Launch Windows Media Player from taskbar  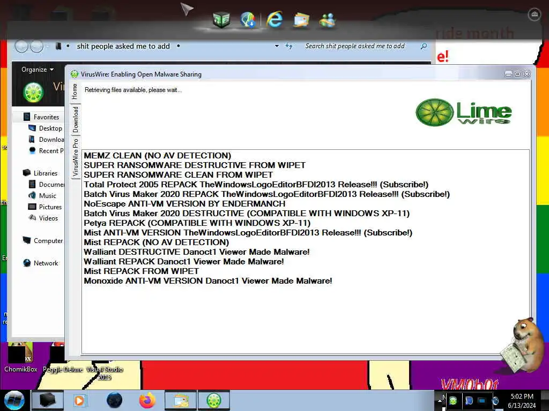click(79, 400)
